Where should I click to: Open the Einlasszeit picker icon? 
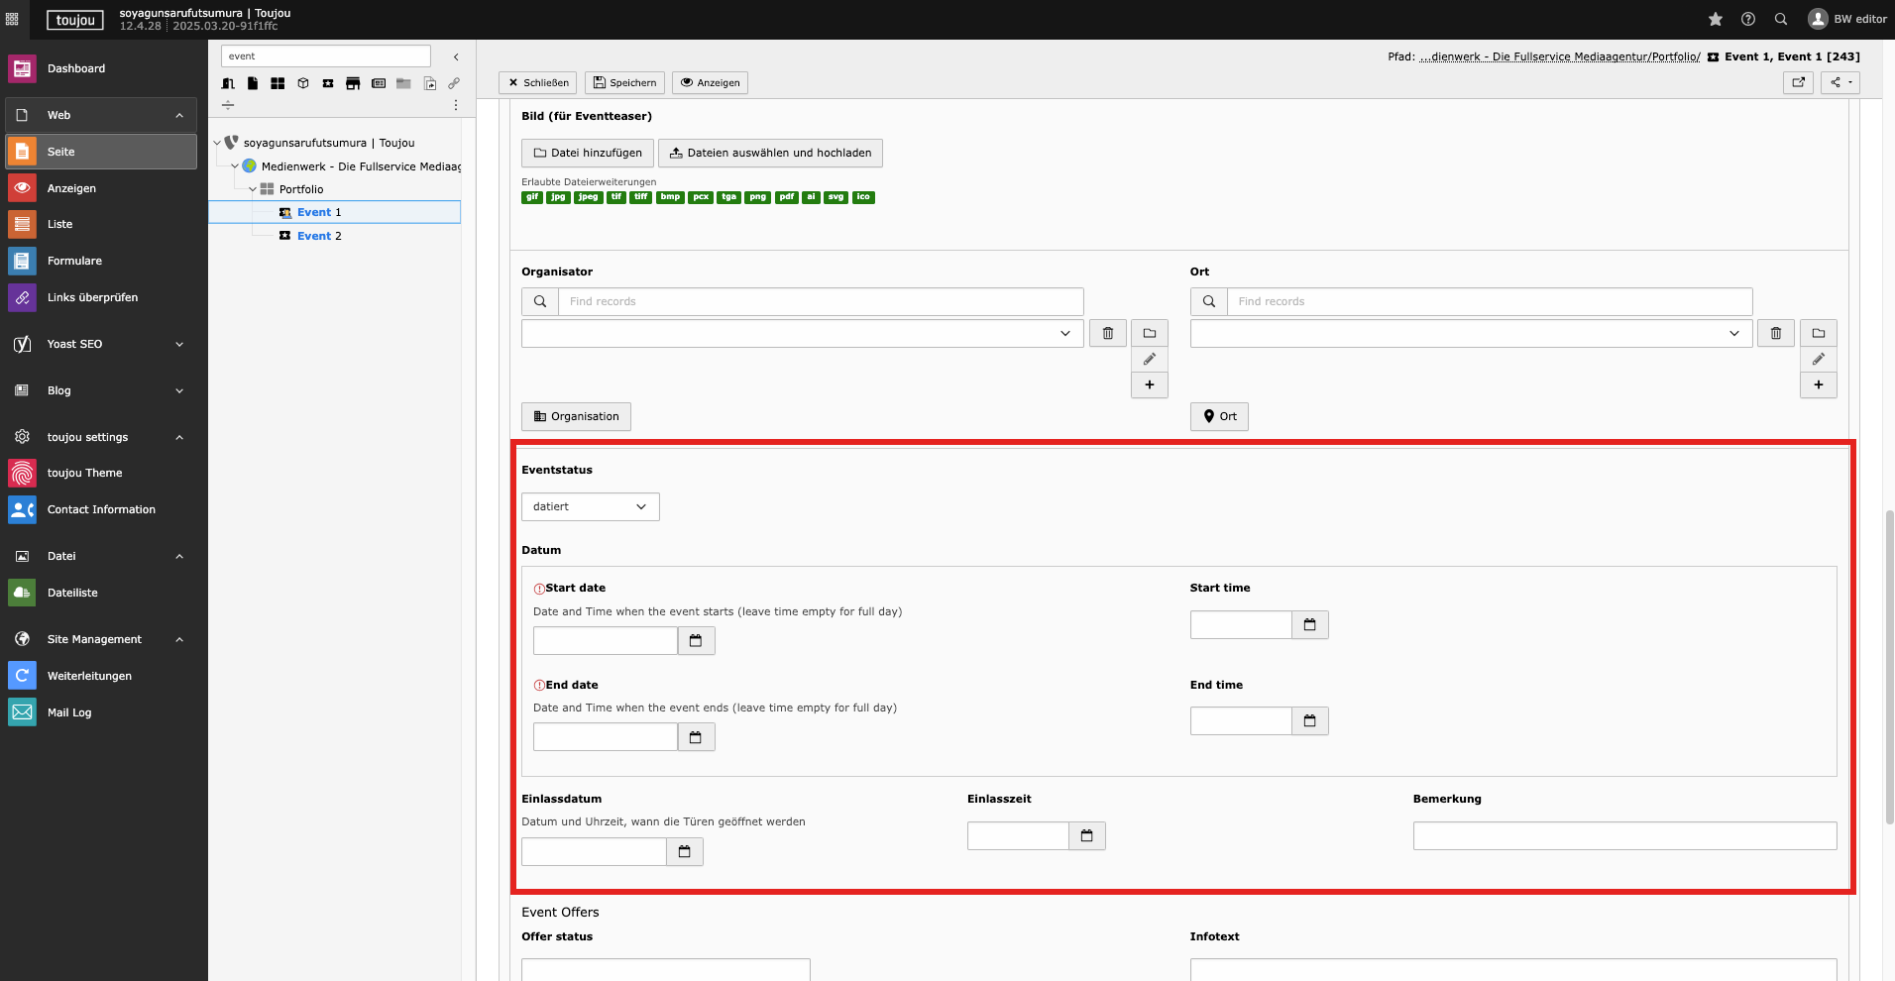[1086, 836]
